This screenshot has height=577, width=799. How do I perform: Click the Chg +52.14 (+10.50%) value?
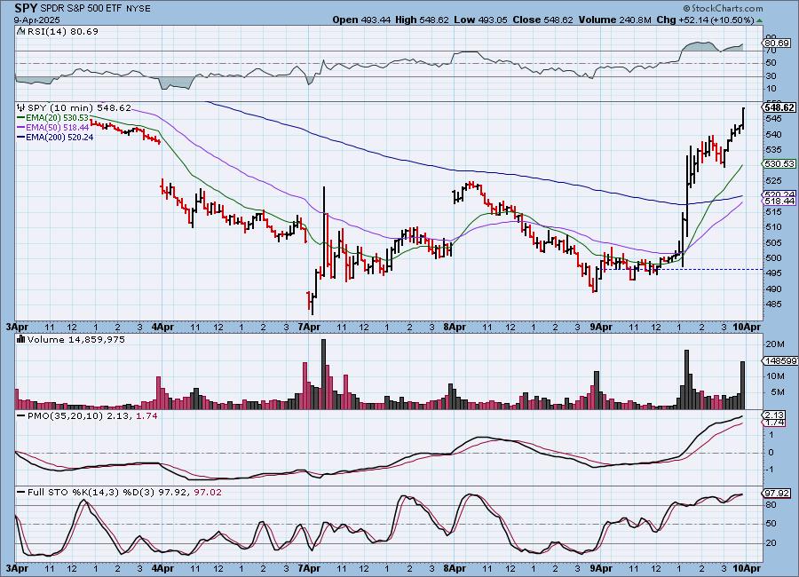[x=705, y=20]
